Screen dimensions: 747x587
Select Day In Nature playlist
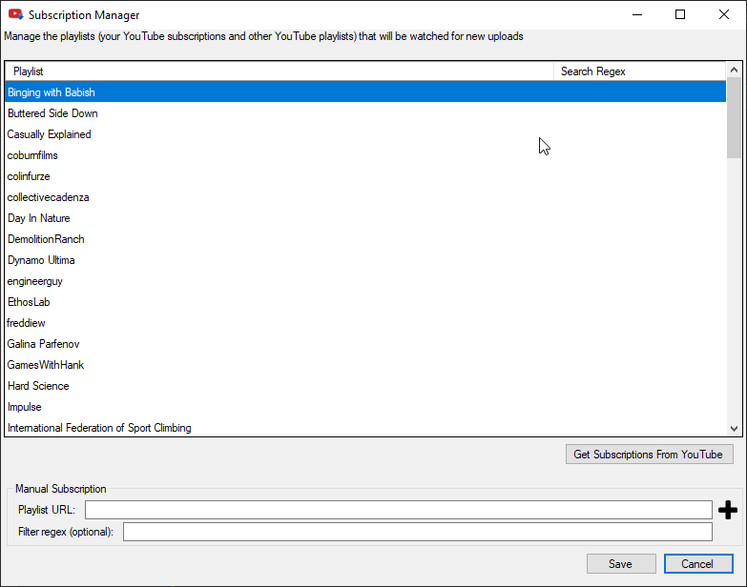(365, 218)
